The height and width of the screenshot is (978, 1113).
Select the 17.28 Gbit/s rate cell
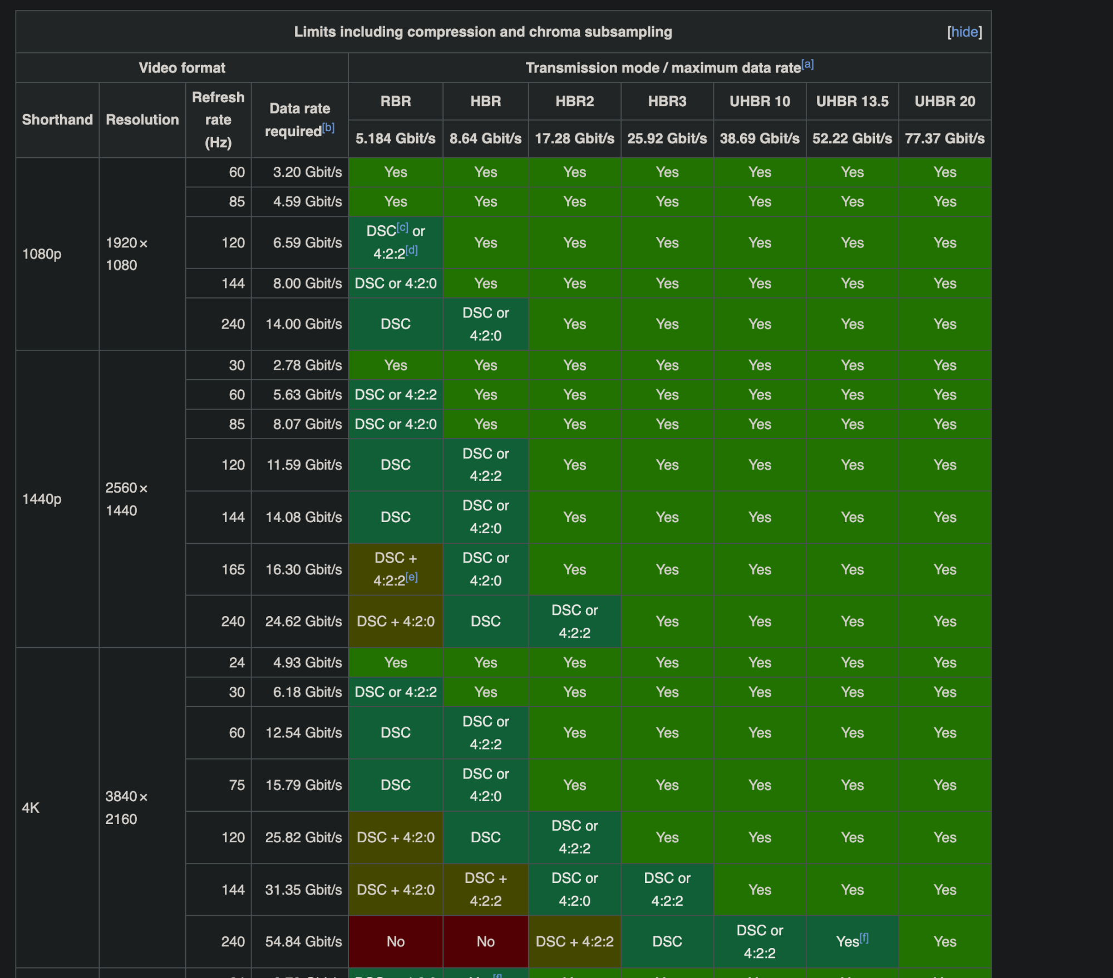click(x=575, y=138)
